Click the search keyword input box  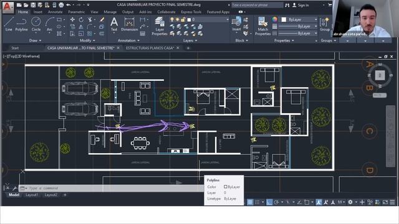tap(257, 5)
